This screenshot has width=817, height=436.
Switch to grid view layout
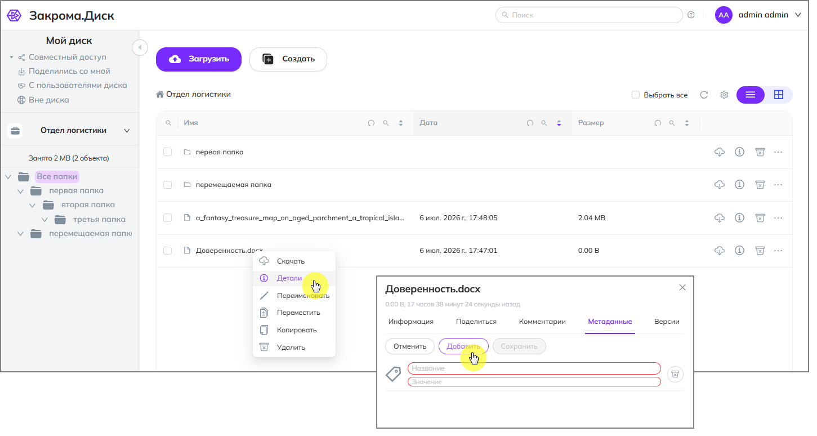pos(778,95)
